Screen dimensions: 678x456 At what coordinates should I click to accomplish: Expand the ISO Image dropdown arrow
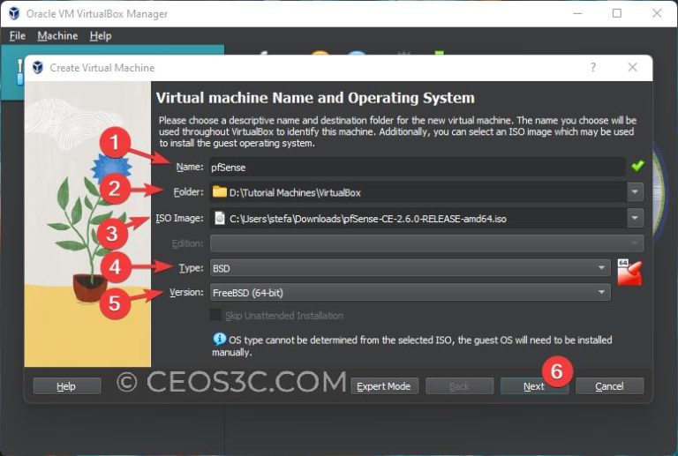(x=635, y=218)
